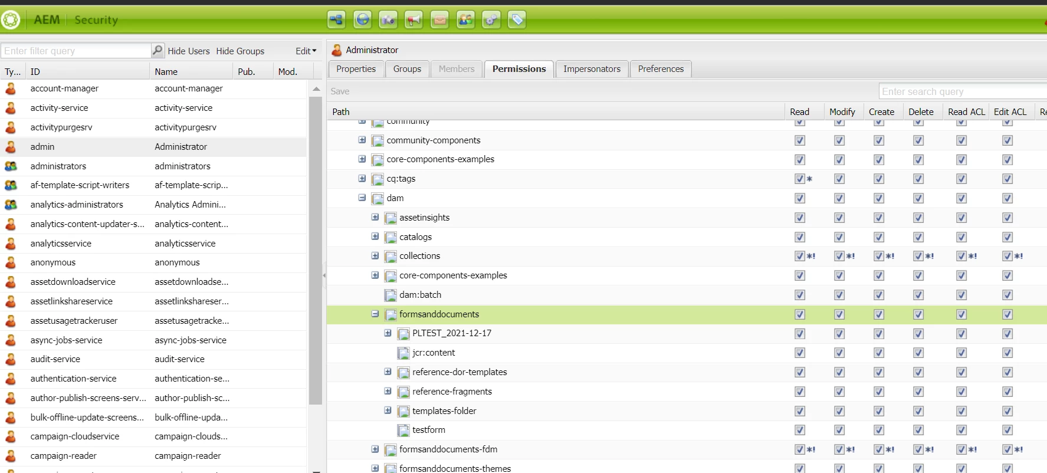
Task: Click the user icon of audit-service row
Action: tap(11, 359)
